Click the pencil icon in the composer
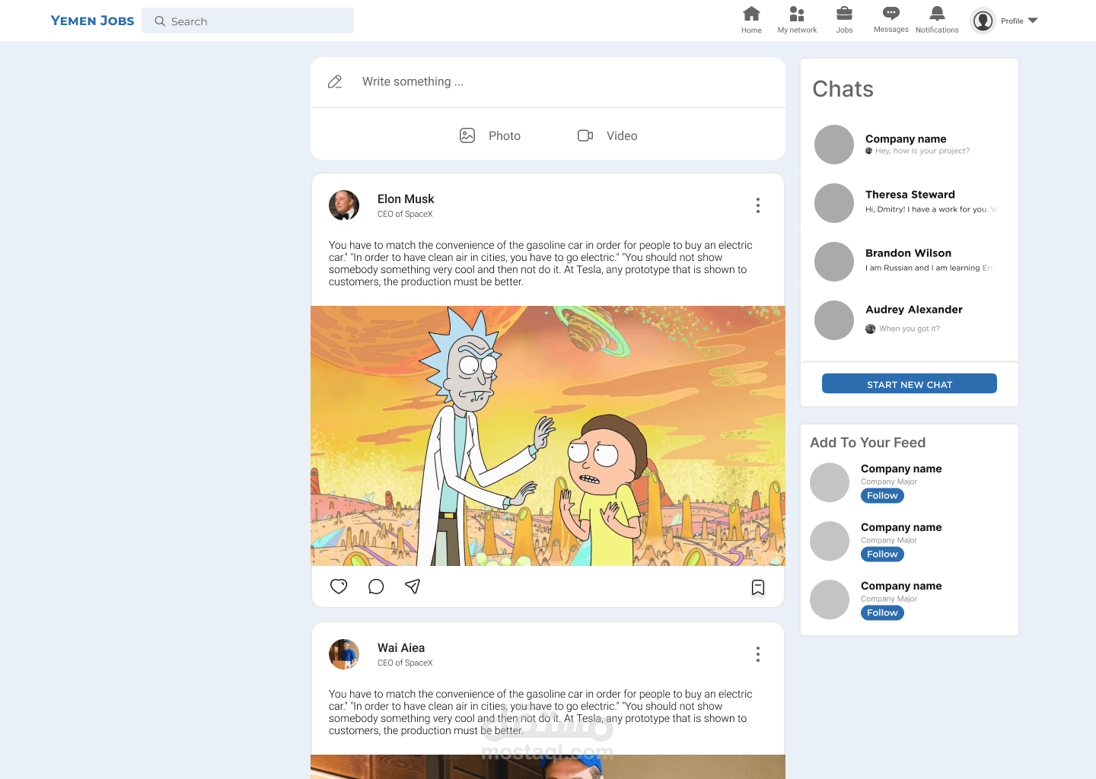Screen dimensions: 1096x779 335,81
